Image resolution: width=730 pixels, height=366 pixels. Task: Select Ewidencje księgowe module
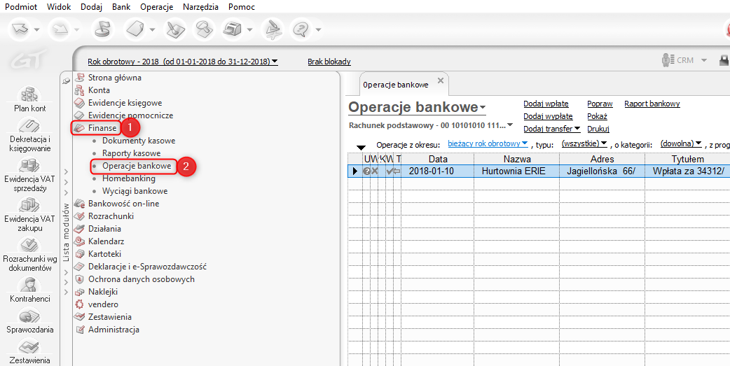click(125, 103)
